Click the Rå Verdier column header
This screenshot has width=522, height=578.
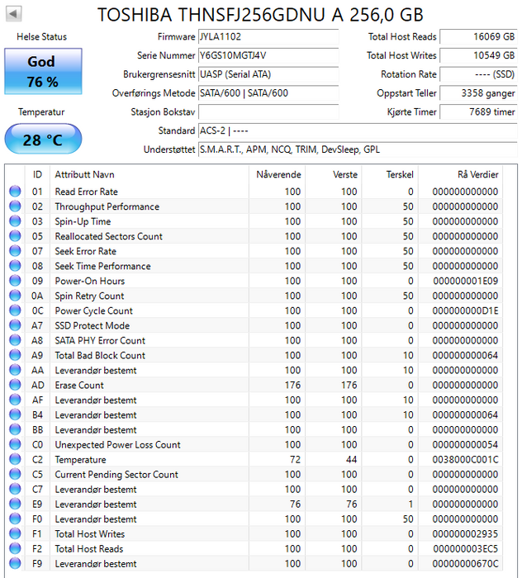click(467, 174)
